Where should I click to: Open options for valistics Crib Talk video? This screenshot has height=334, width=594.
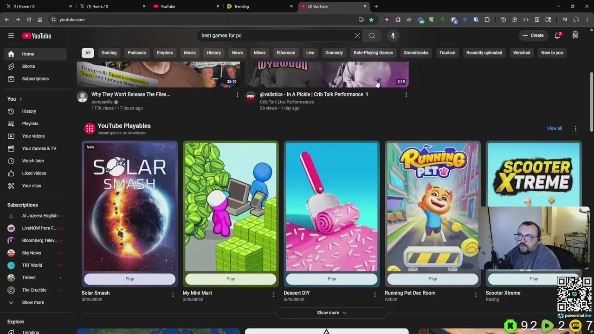[406, 95]
